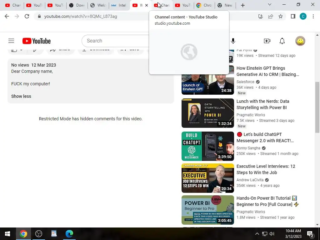The image size is (320, 240).
Task: Open tab search chevron in title bar
Action: click(270, 4)
